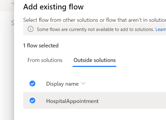Click the dimmed overlay left of the panel

point(7,65)
